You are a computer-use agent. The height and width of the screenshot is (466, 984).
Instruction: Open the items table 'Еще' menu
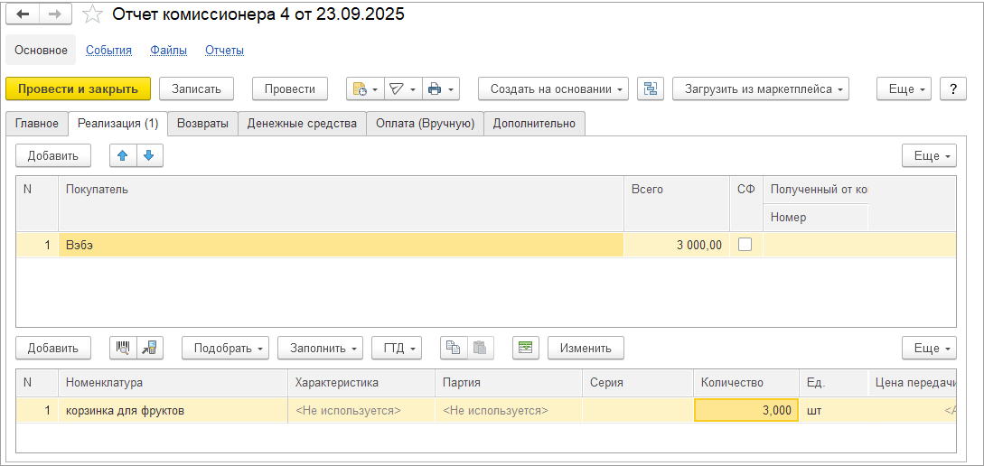click(929, 348)
